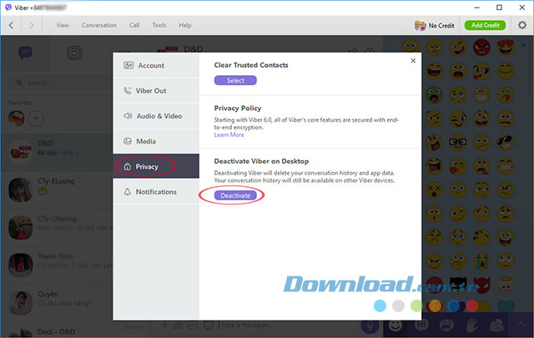Click the attach plus icon in chat bar
This screenshot has width=534, height=338.
164,325
